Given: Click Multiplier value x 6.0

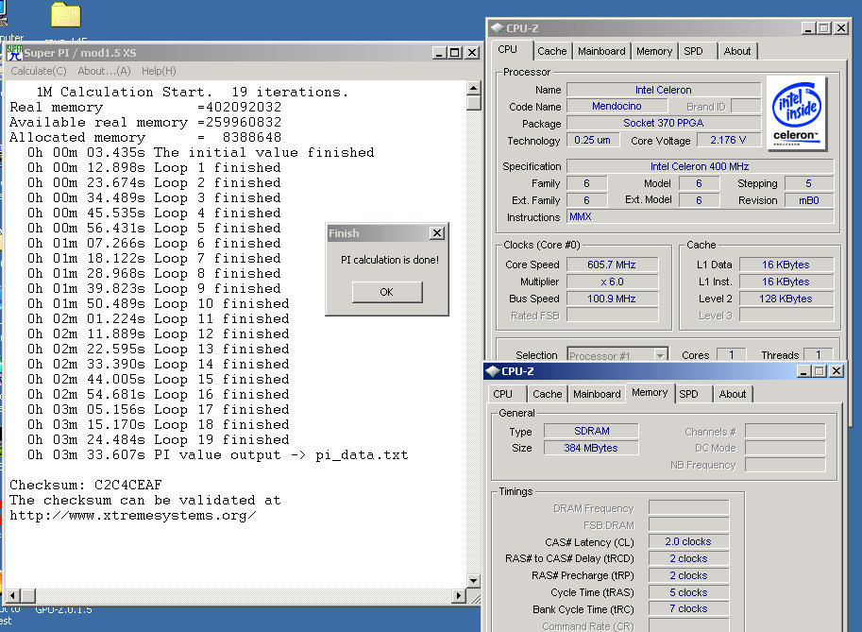Looking at the screenshot, I should (x=612, y=282).
